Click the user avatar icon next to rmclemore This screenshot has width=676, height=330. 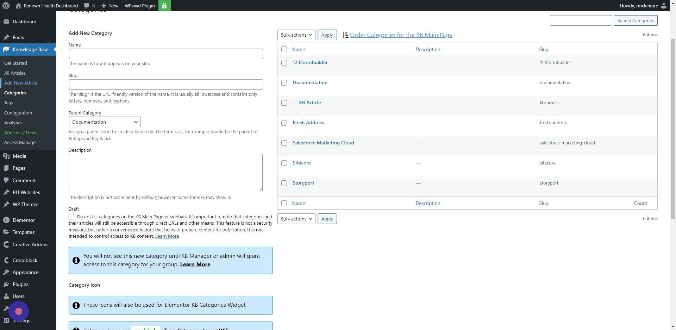click(664, 6)
